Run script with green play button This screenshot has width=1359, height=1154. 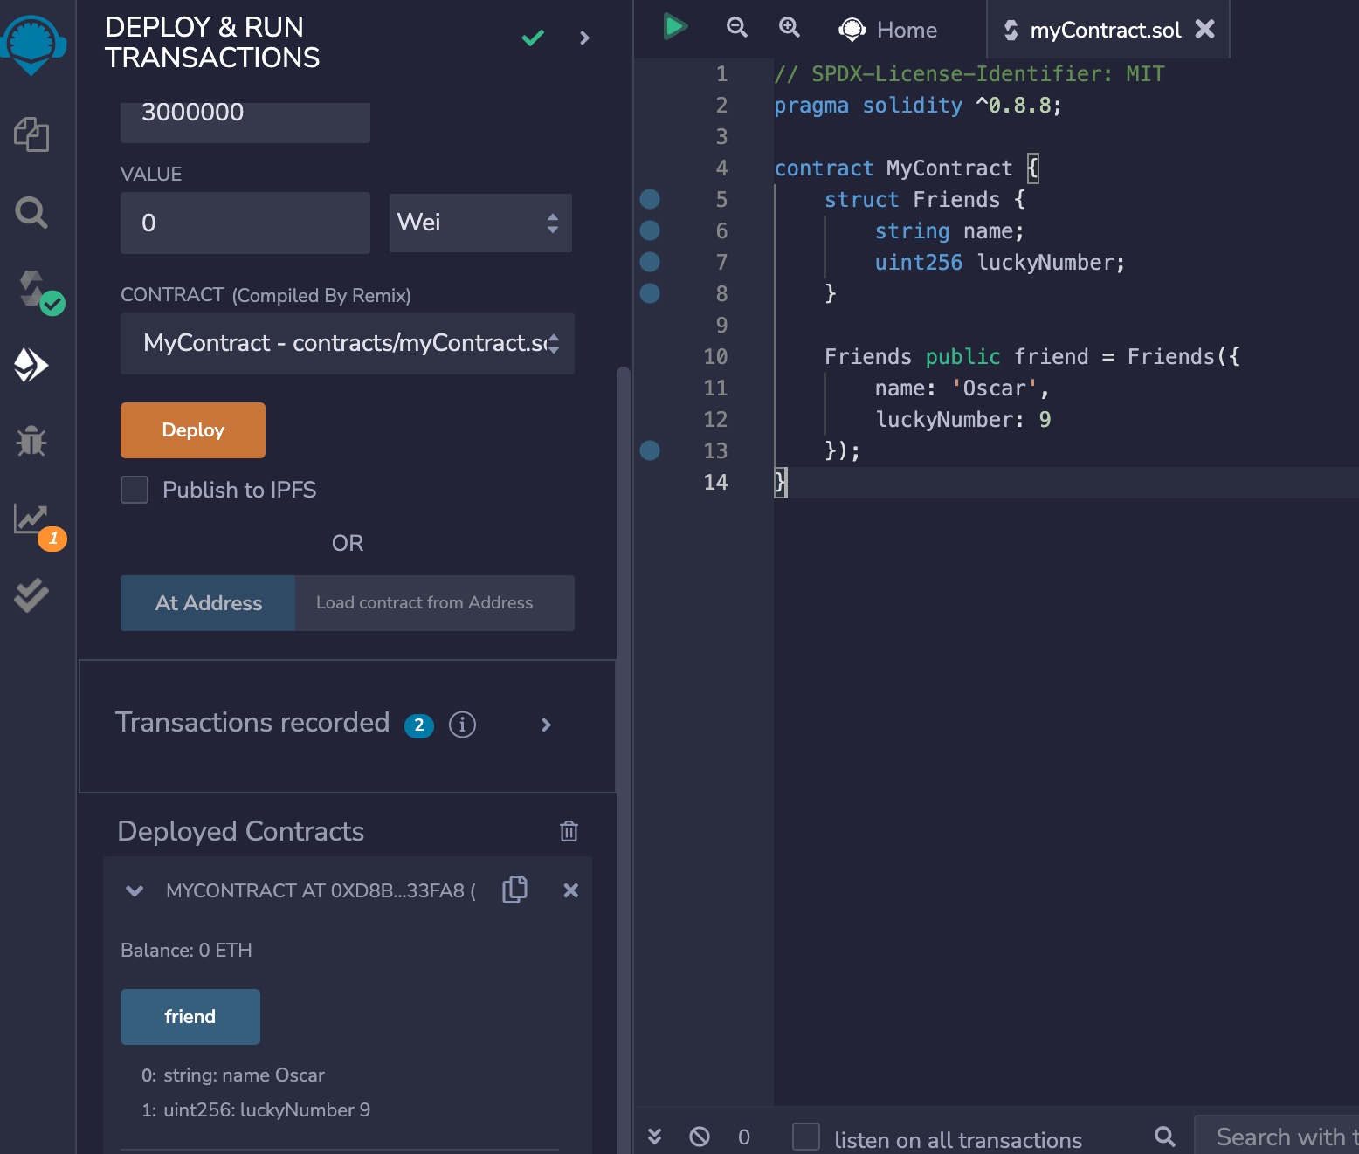pos(674,26)
